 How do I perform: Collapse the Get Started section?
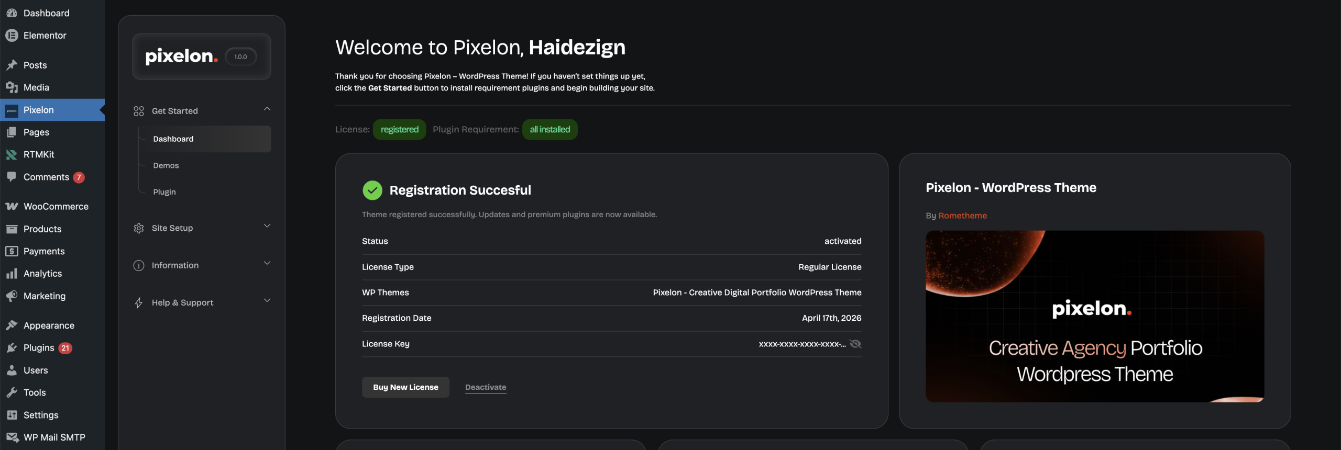267,109
